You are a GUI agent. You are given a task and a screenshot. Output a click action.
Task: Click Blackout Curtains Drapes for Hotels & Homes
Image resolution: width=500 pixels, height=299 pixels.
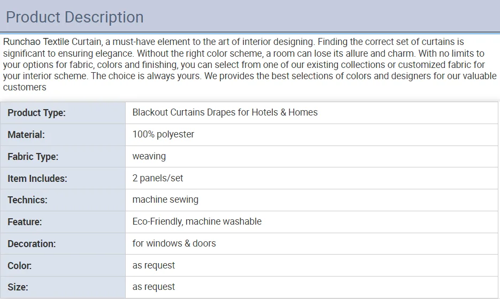[x=225, y=112]
